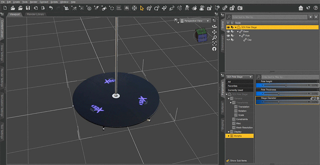320x165 pixels.
Task: Click the Undo arrow icon
Action: tap(51, 8)
